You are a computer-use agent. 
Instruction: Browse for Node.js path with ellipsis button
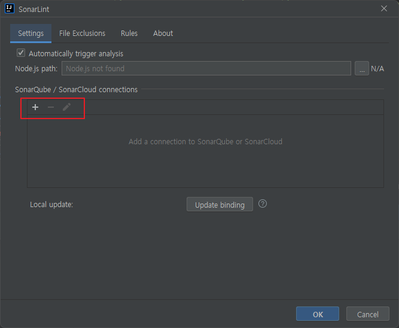pos(362,68)
